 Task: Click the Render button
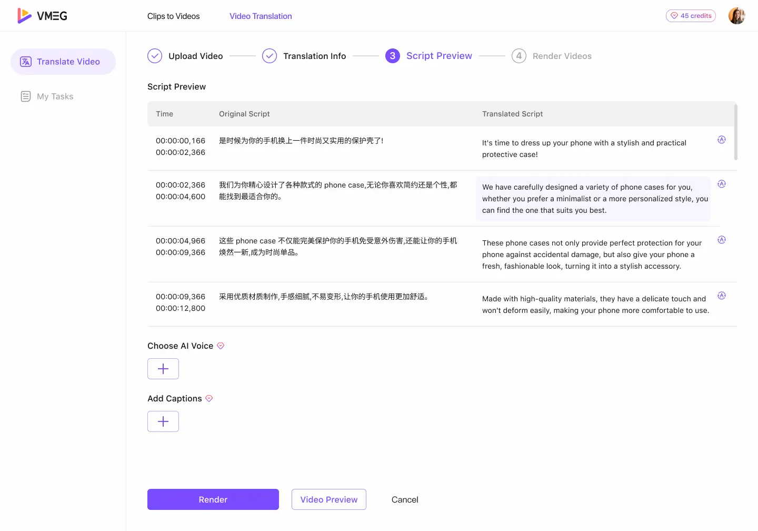coord(213,499)
